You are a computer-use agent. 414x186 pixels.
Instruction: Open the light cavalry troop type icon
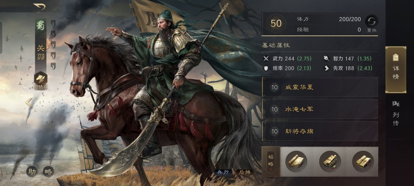[x=41, y=78]
